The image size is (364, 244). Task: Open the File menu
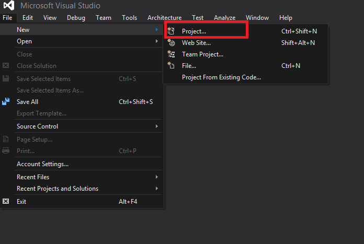7,18
